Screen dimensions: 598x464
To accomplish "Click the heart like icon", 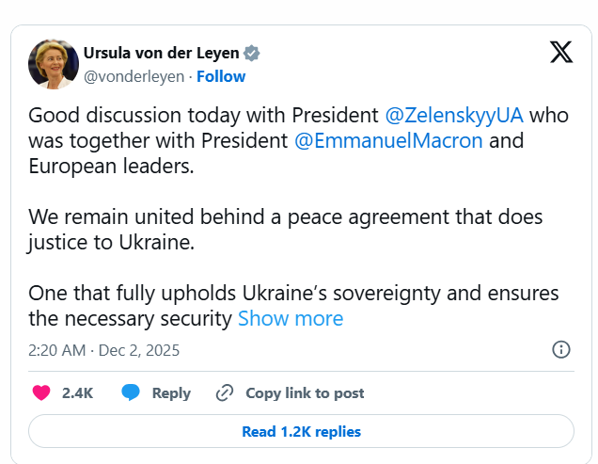I will [41, 392].
